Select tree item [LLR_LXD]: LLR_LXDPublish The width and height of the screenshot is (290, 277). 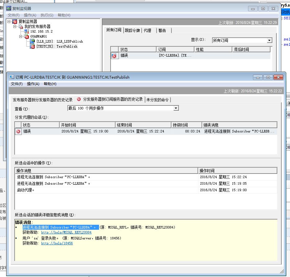60,41
